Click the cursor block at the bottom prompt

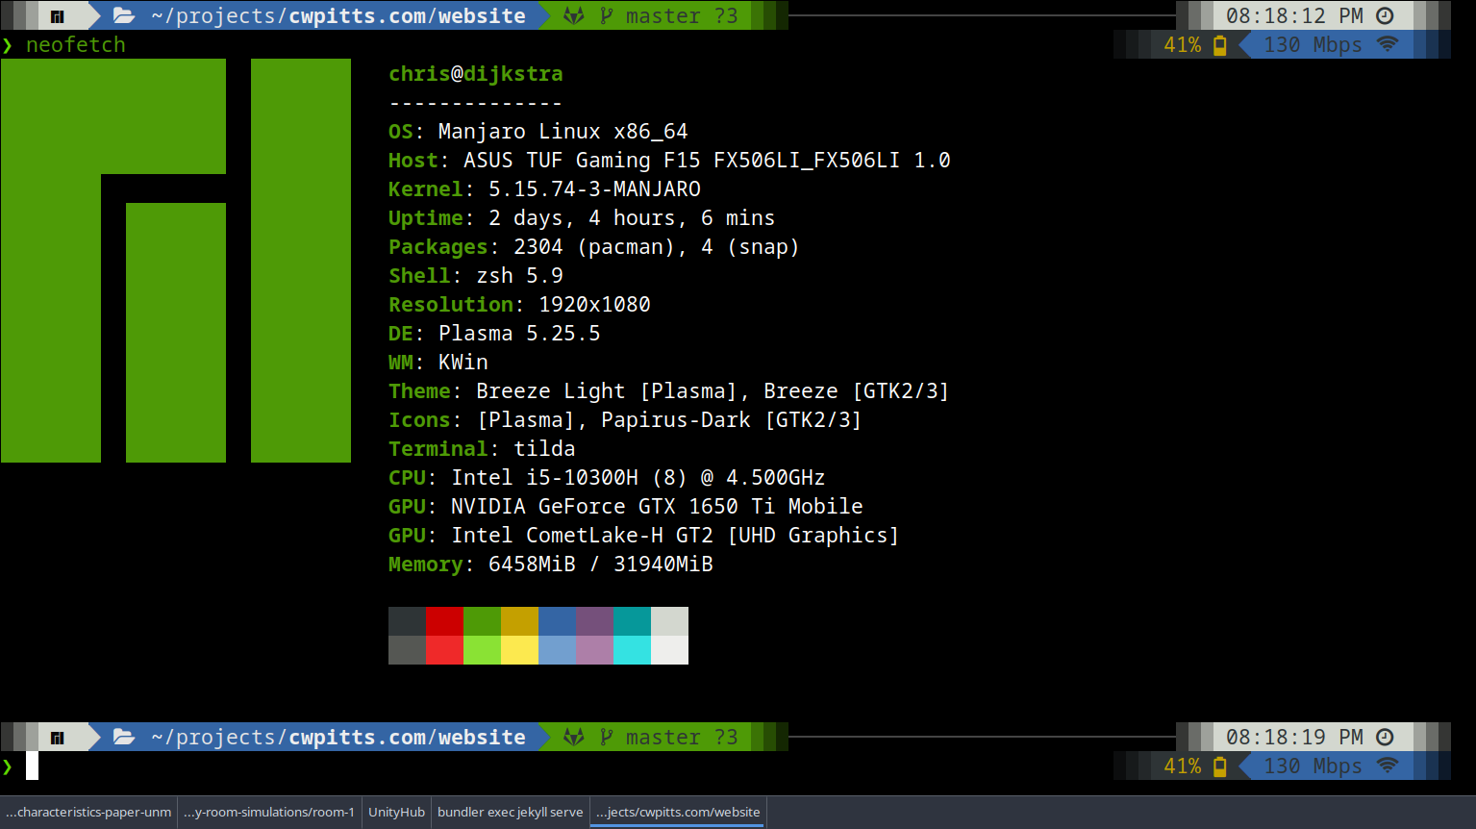tap(32, 766)
